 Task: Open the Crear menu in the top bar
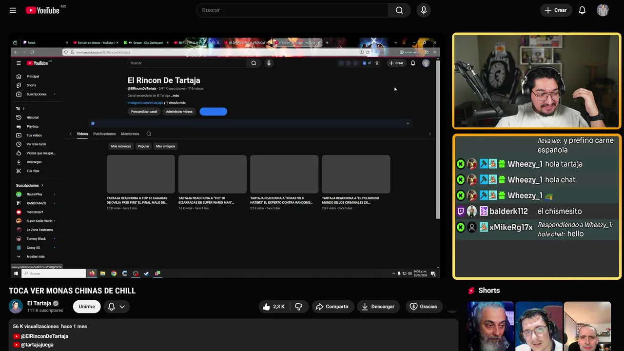pyautogui.click(x=556, y=10)
